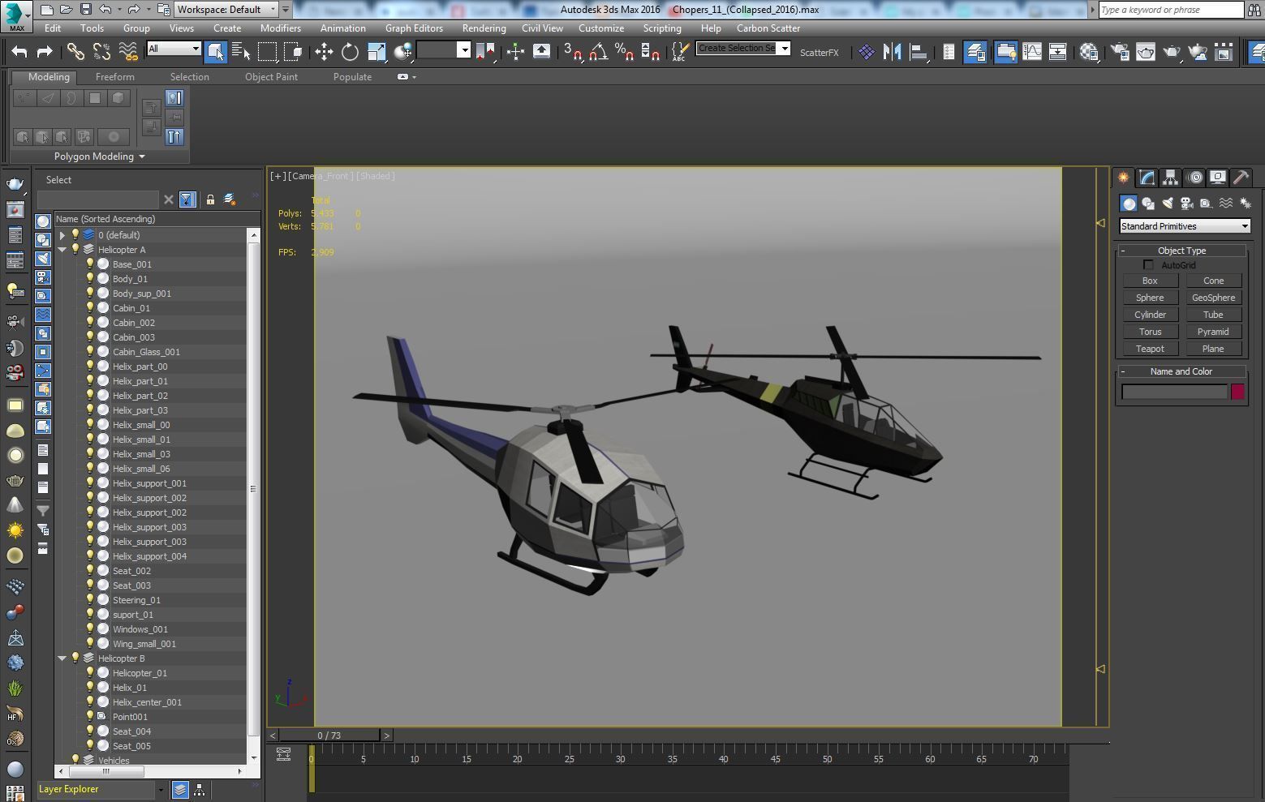Hide the Cabin_Glass_001 object via lightbulb

click(90, 352)
